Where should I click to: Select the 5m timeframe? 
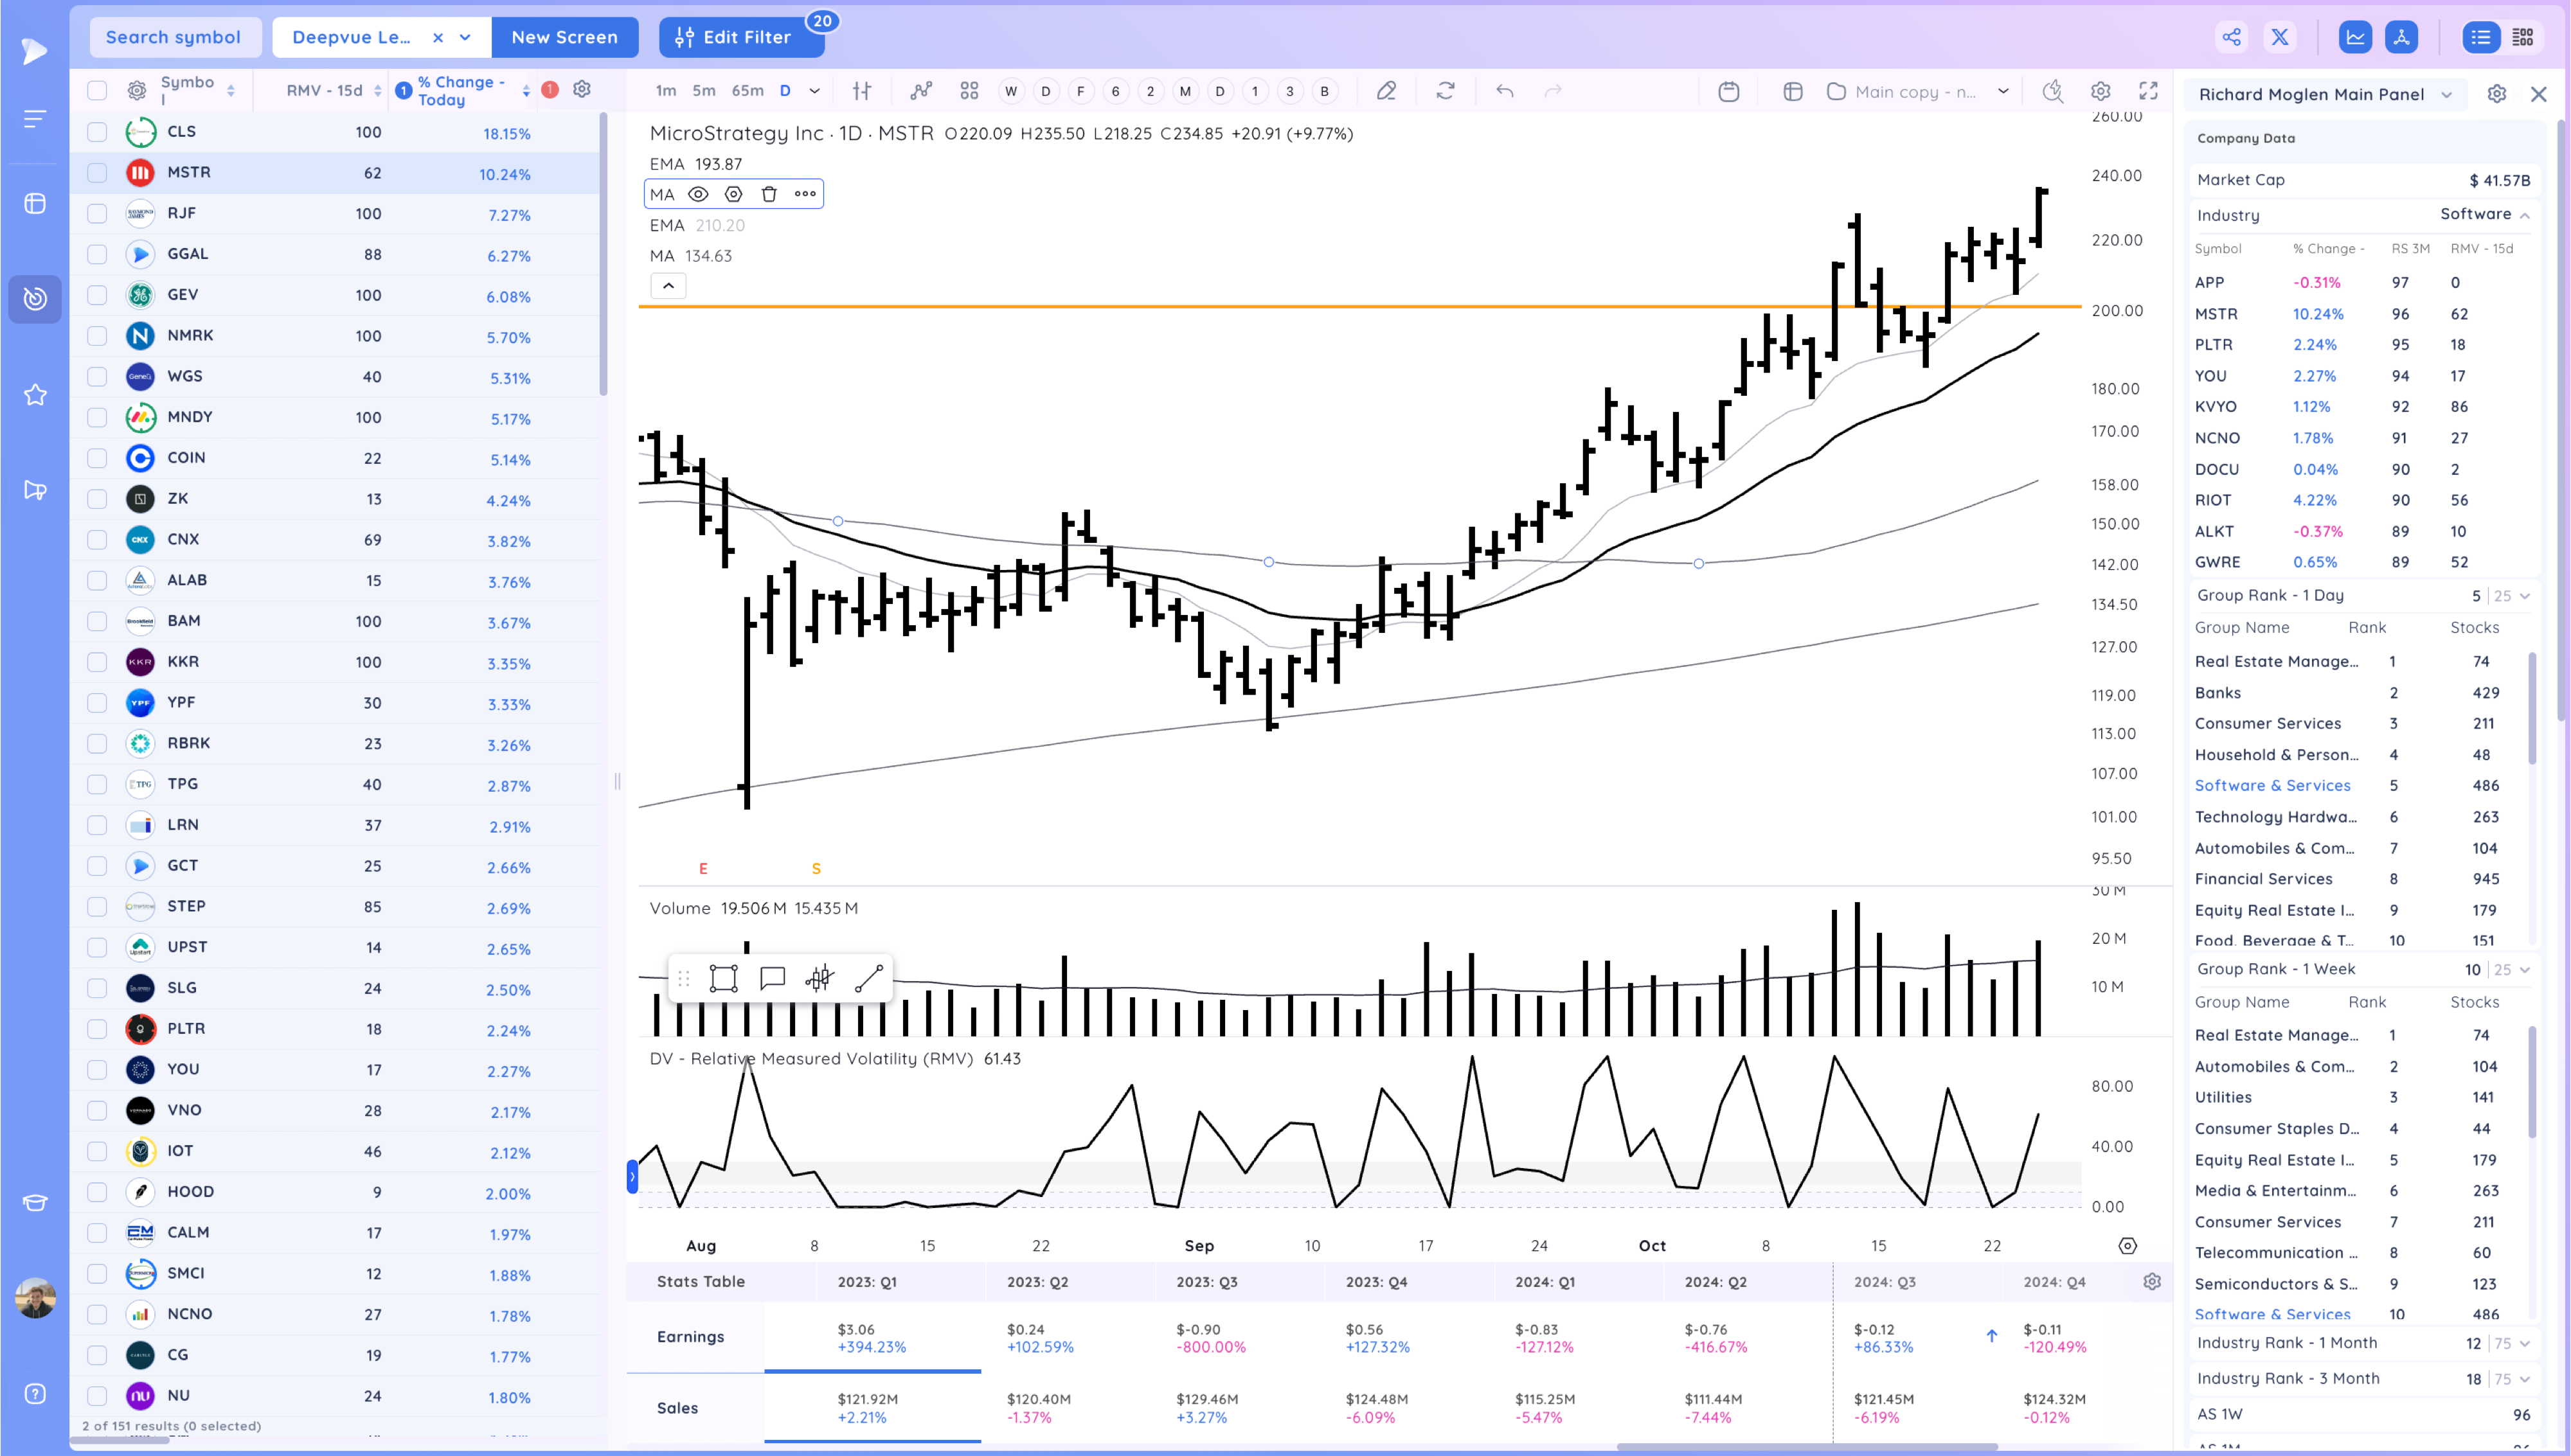(x=704, y=91)
